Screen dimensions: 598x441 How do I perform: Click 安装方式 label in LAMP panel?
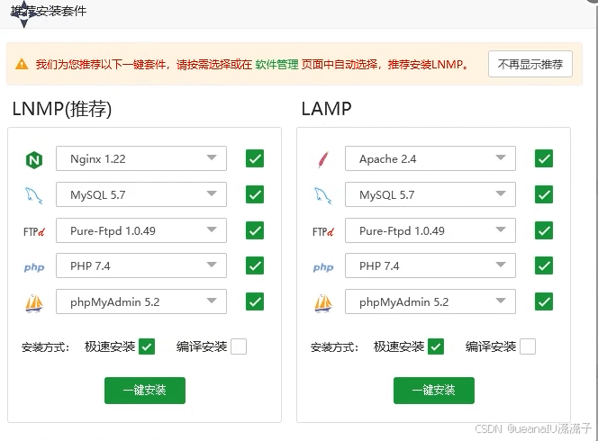[x=334, y=347]
